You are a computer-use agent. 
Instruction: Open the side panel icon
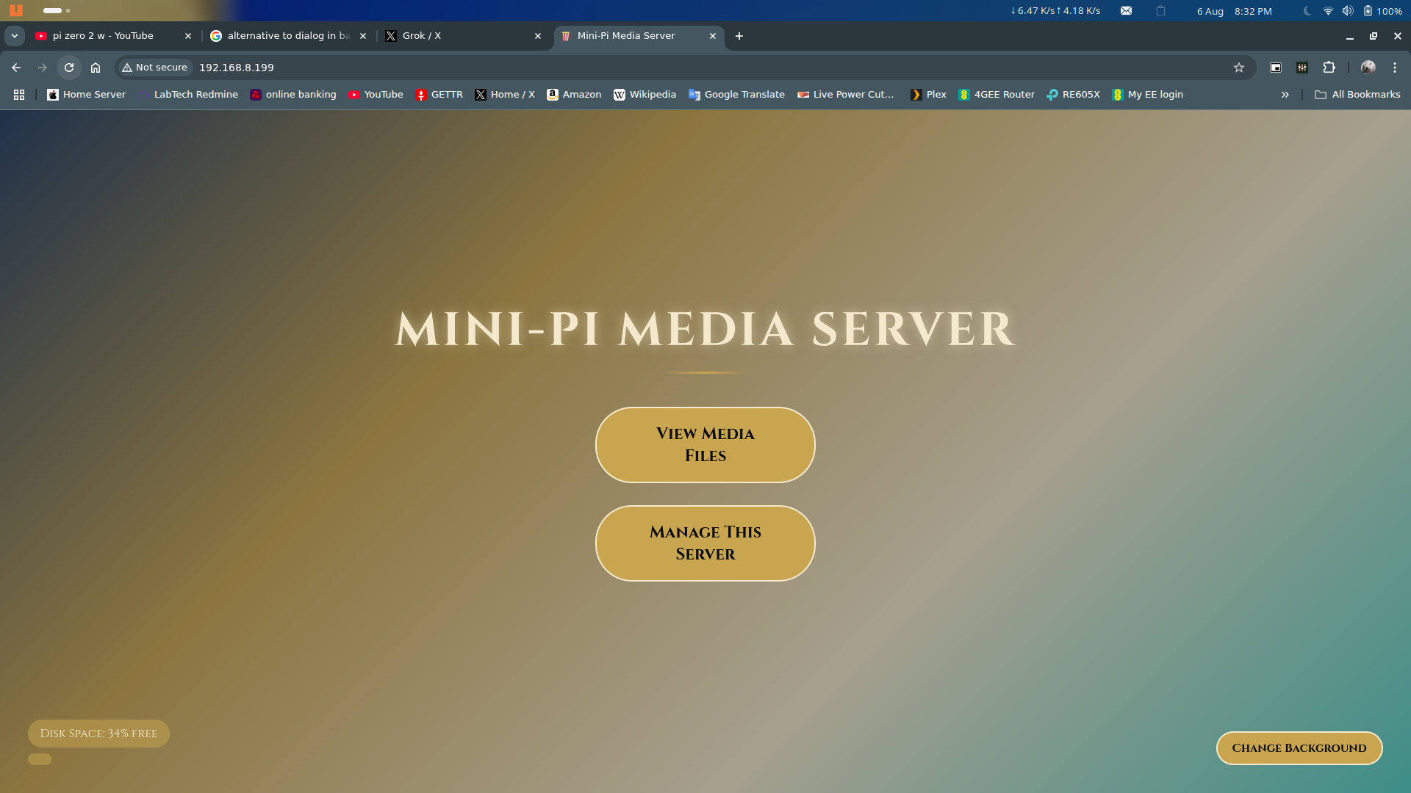(x=1276, y=67)
